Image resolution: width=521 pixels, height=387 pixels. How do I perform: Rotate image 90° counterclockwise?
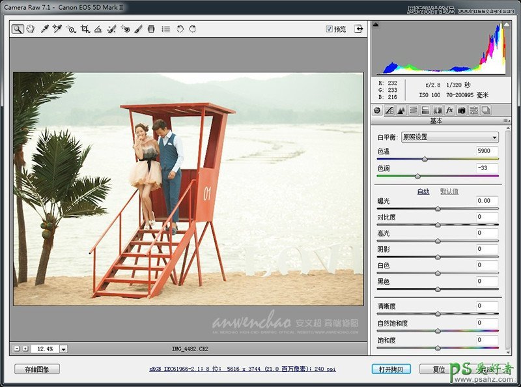tap(180, 29)
